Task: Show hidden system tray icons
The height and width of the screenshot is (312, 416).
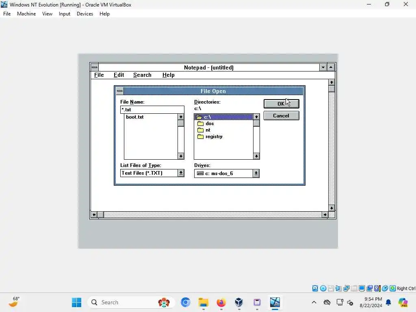Action: pyautogui.click(x=314, y=302)
